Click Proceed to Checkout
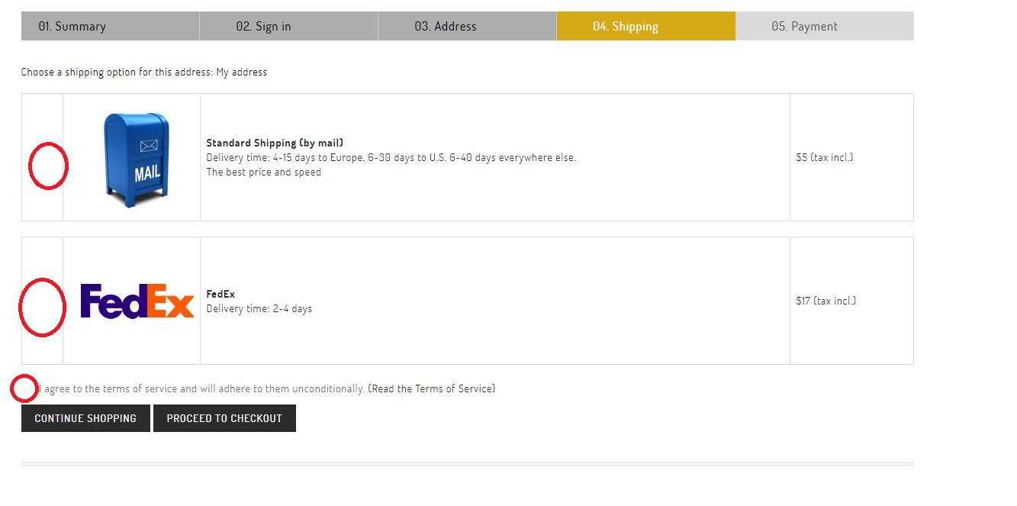 pos(224,418)
